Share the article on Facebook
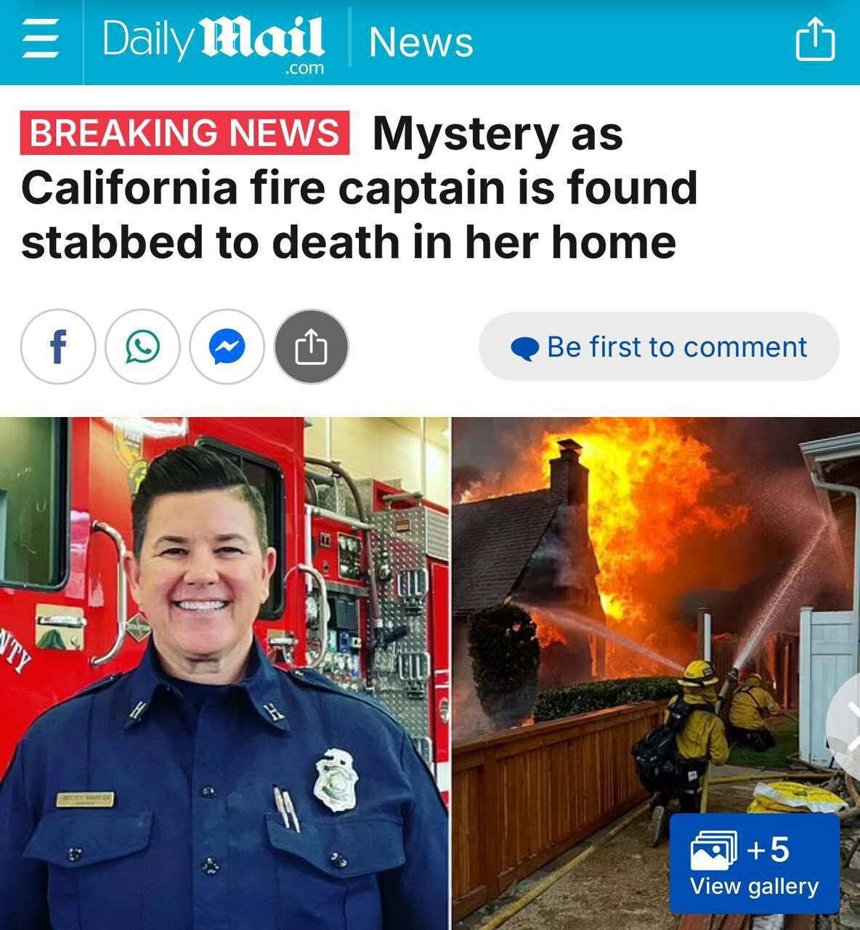Screen dimensions: 860x930 click(x=58, y=347)
